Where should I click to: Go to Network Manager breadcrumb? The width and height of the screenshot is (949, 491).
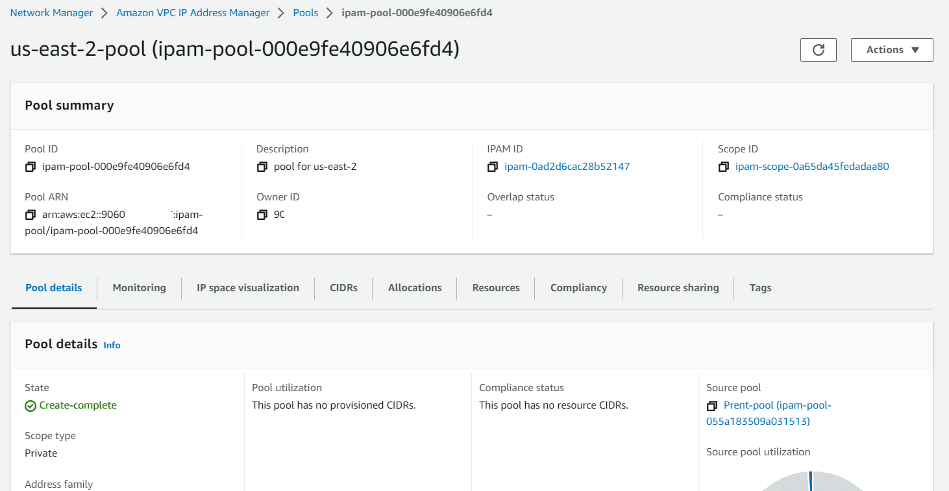(x=51, y=13)
